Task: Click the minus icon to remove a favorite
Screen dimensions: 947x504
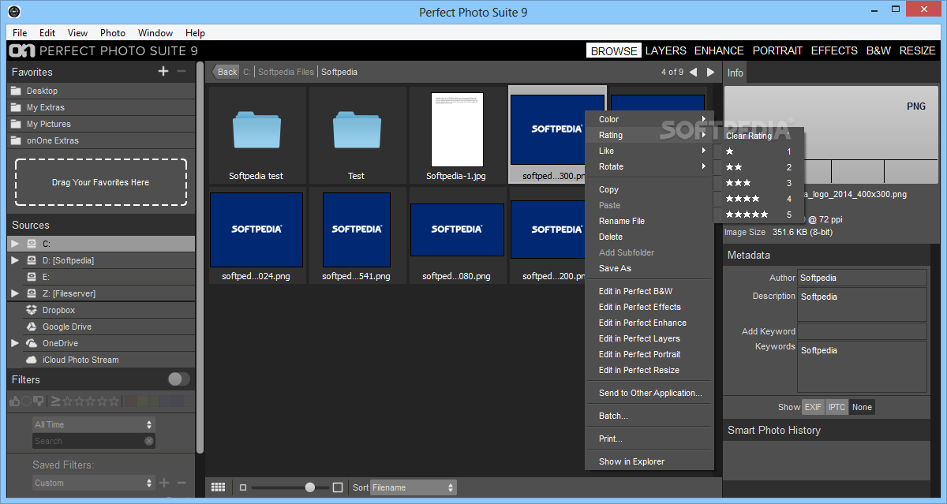Action: coord(182,71)
